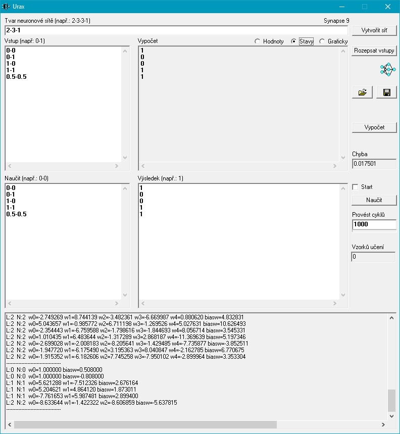Click the Naučit list scroll down arrow
Screen dimensions: 400x434
pos(125,295)
